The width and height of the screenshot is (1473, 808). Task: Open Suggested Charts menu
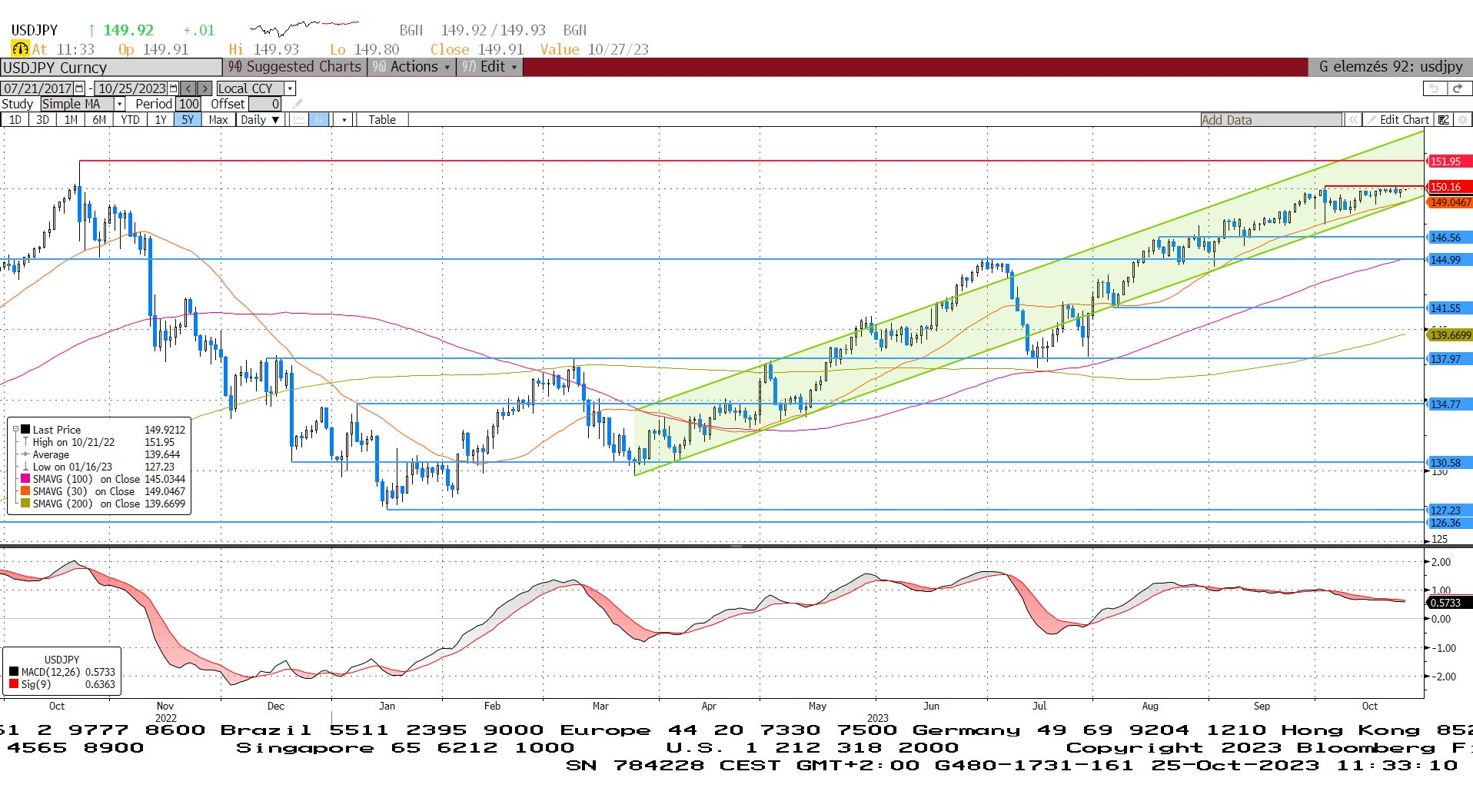tap(295, 67)
